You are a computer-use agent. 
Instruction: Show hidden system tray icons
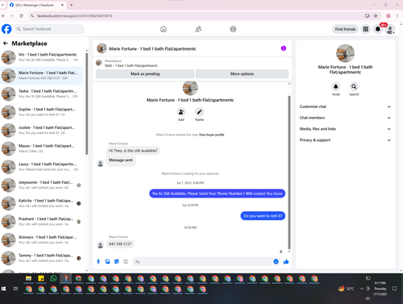click(x=362, y=289)
